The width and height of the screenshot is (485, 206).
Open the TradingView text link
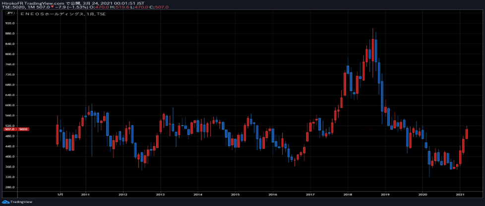point(19,202)
